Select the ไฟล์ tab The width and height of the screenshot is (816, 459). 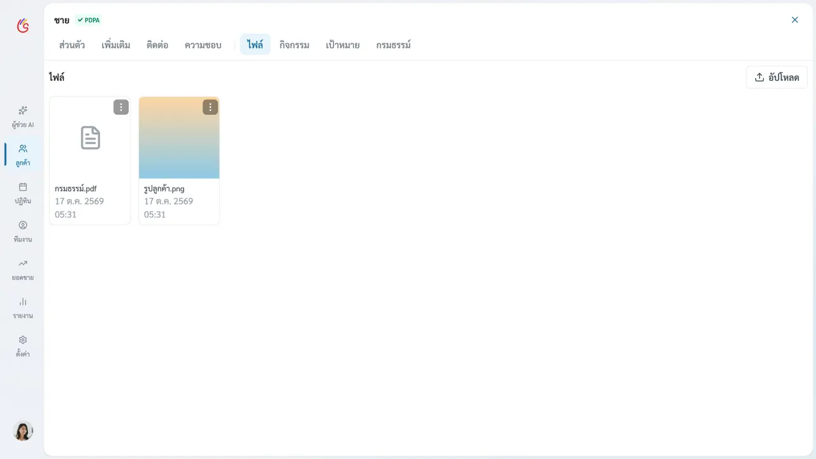point(255,45)
